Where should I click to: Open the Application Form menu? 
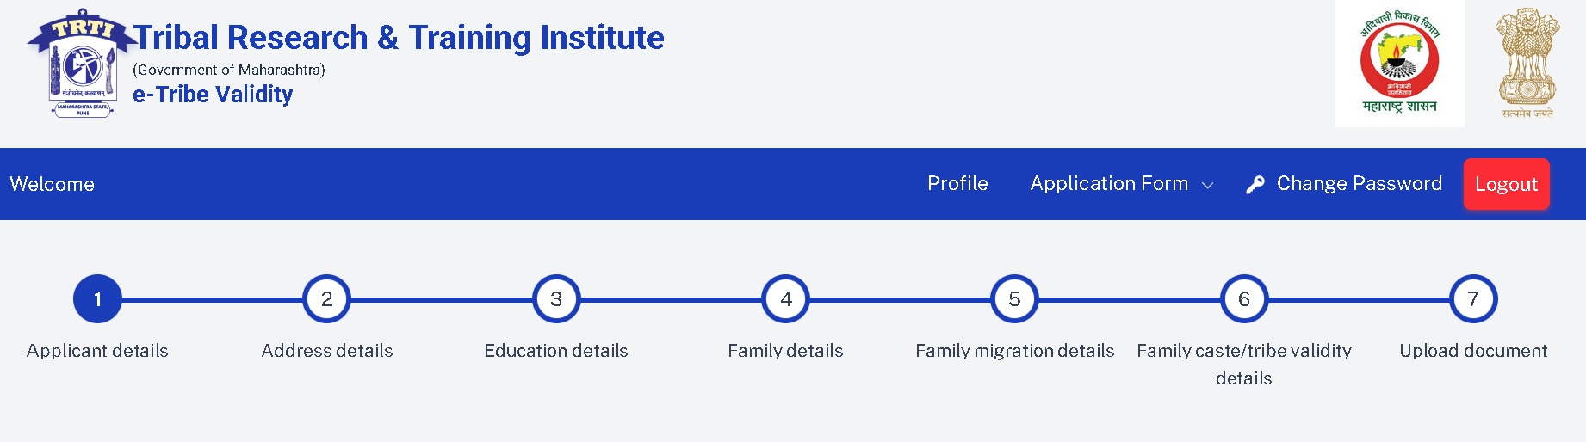pos(1109,184)
